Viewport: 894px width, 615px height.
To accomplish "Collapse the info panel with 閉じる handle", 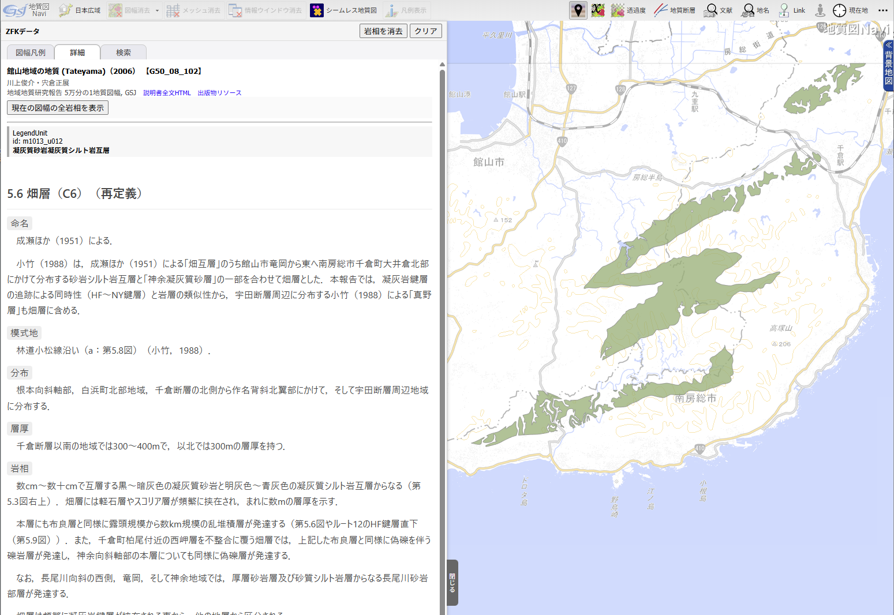I will click(452, 582).
